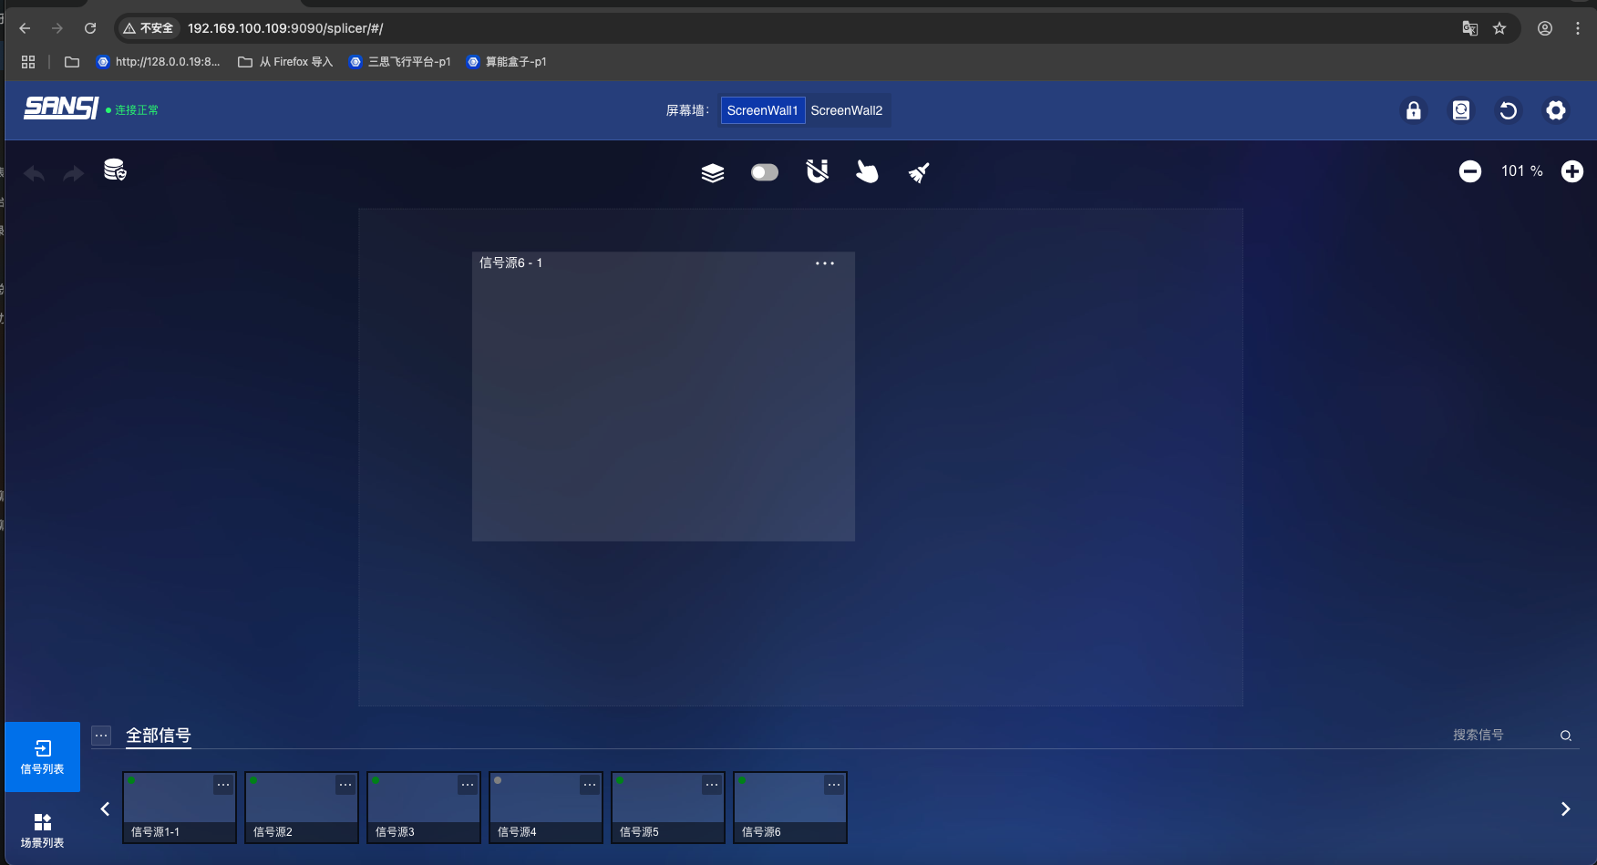Click the broom clear-windows icon
This screenshot has height=865, width=1597.
919,172
